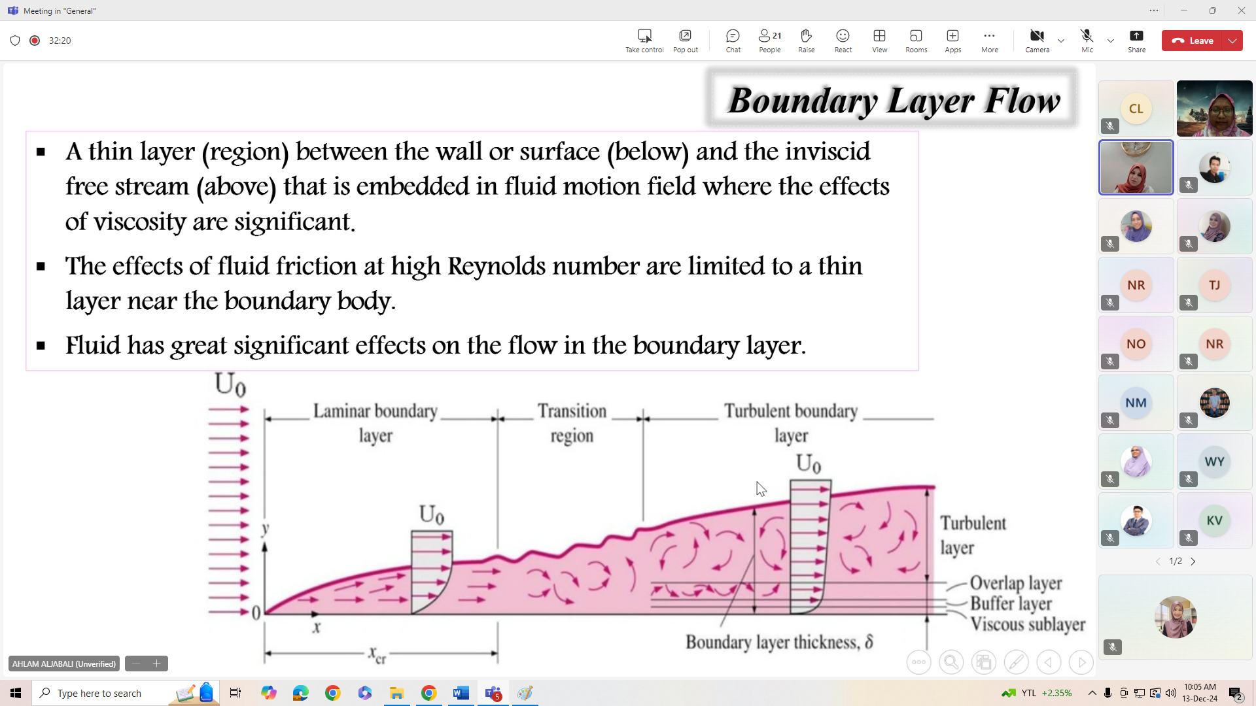Advance to next slide arrow
The image size is (1256, 706).
click(x=1081, y=662)
